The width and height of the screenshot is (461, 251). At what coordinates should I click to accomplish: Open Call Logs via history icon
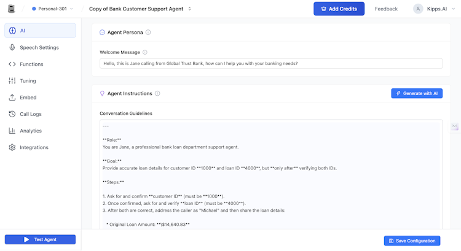tap(12, 114)
